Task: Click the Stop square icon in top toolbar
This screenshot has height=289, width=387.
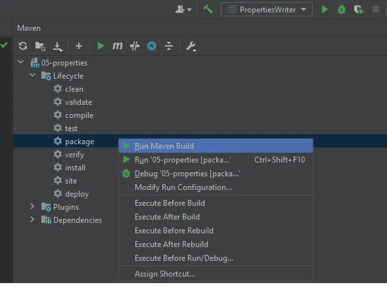Action: [376, 10]
